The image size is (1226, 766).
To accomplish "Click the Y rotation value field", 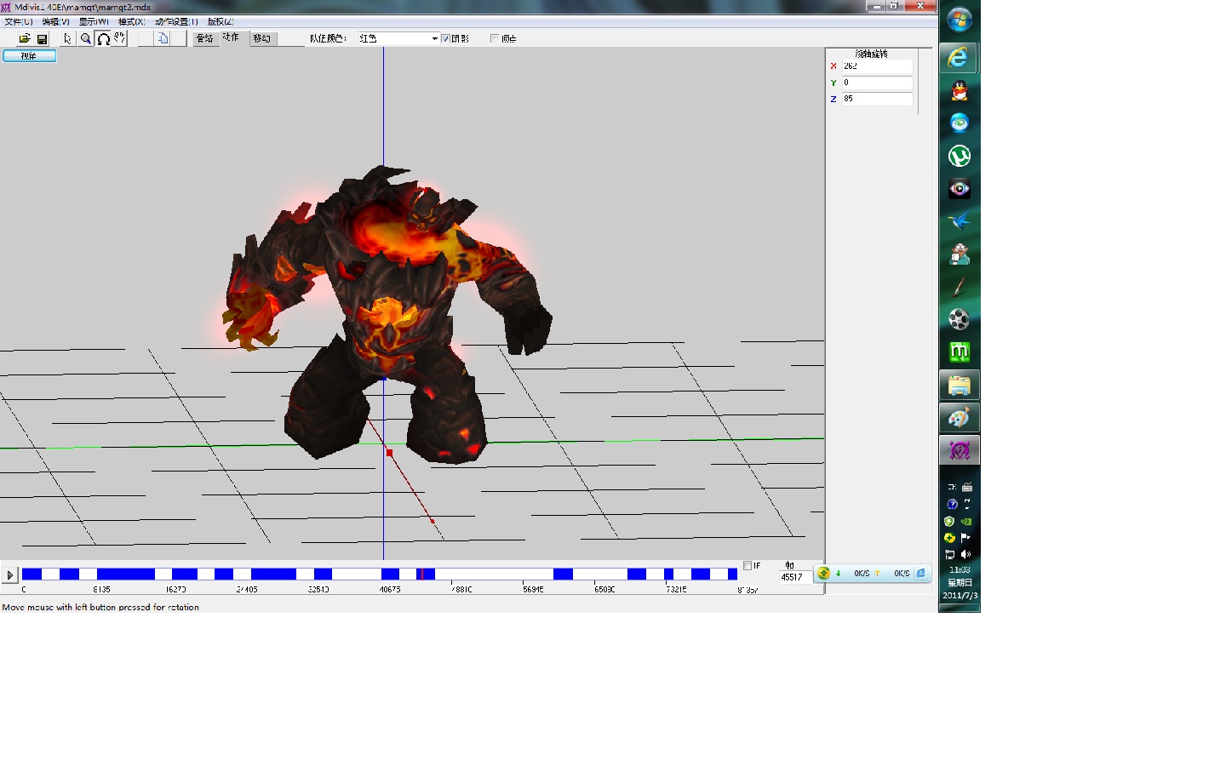I will click(877, 83).
